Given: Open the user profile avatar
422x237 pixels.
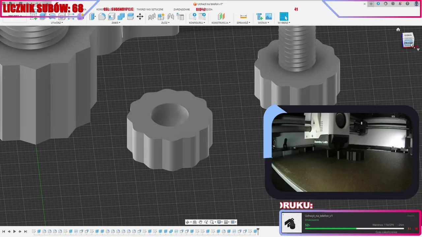Looking at the screenshot, I should pos(417,4).
